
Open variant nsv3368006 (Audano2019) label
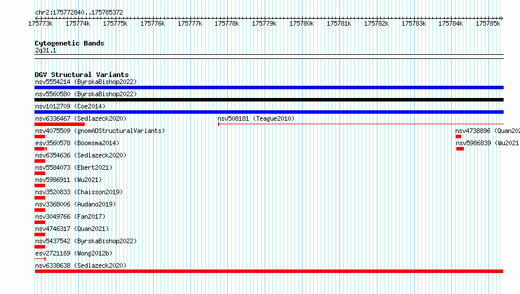coord(75,204)
